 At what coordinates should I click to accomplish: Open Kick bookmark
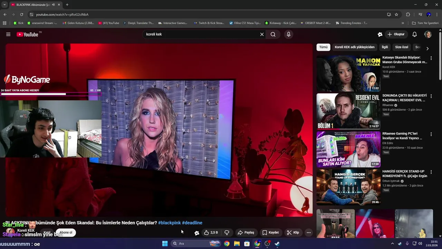[x=19, y=23]
